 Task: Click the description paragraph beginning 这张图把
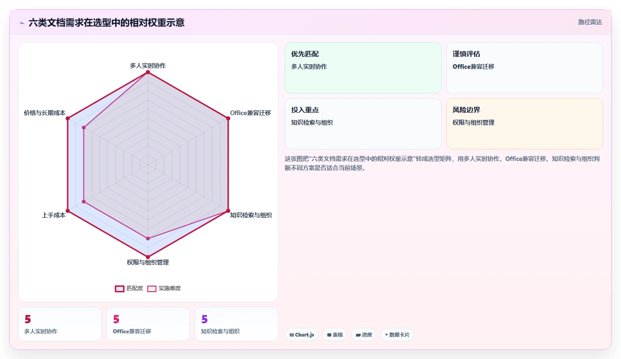(442, 163)
